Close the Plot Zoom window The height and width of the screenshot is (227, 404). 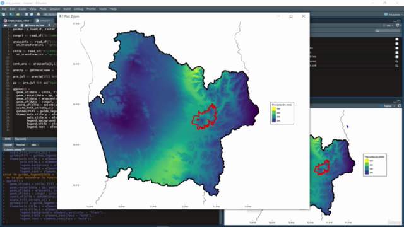tap(303, 16)
